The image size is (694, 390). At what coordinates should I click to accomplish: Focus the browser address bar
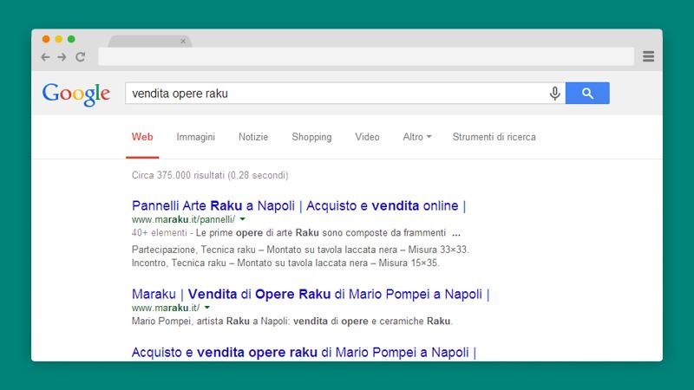click(366, 56)
